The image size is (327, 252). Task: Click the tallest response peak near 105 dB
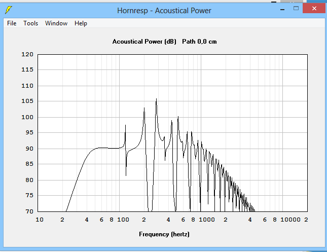(x=156, y=99)
